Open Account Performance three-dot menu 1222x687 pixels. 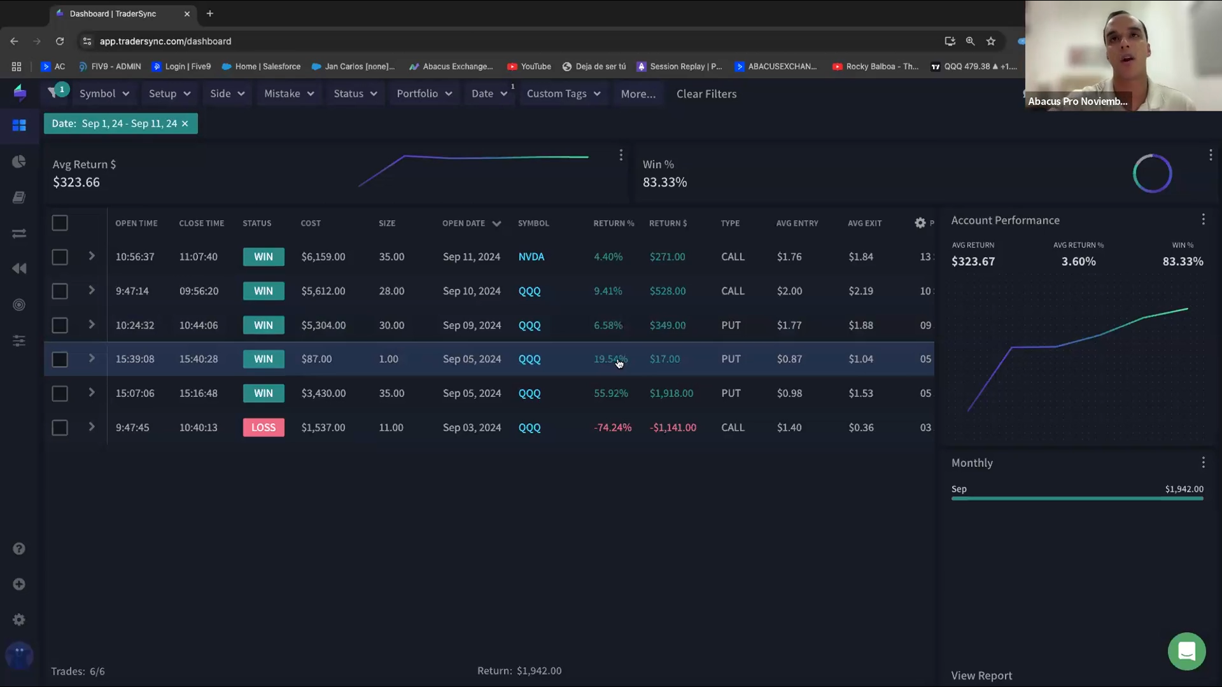1203,219
